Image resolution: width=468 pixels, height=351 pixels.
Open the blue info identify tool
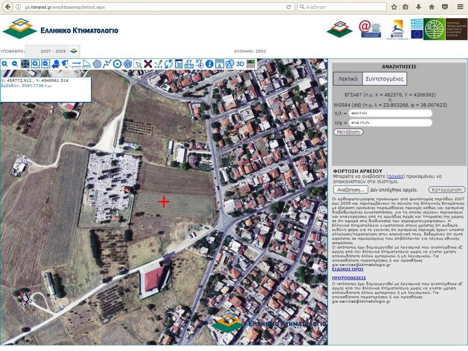(209, 64)
